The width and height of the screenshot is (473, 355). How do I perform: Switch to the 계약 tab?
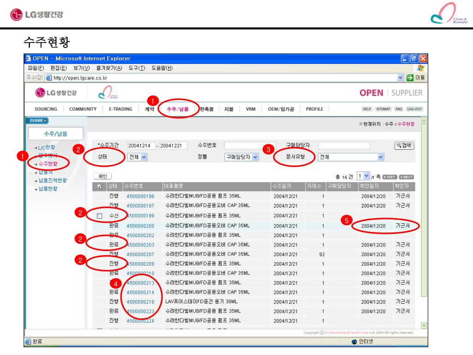149,109
